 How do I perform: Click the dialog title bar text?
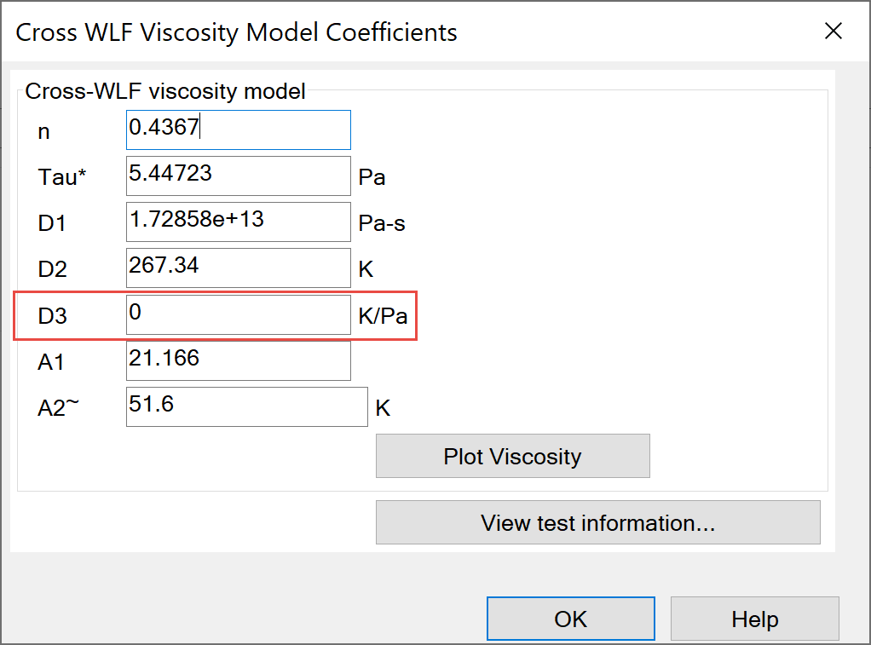[x=234, y=32]
